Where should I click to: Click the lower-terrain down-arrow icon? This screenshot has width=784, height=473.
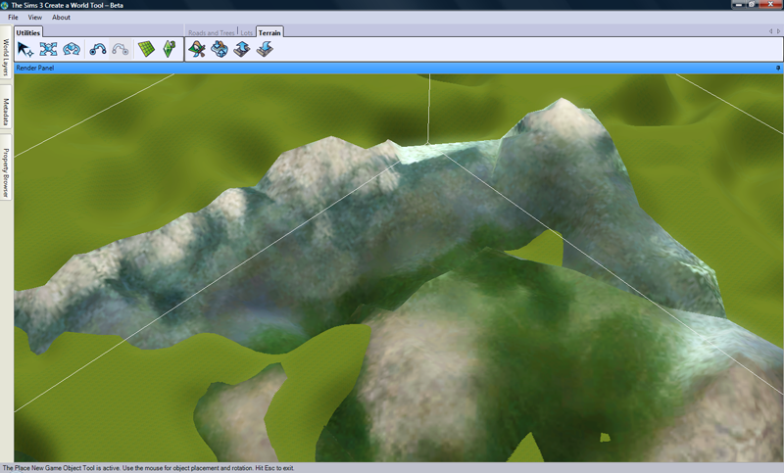point(265,49)
